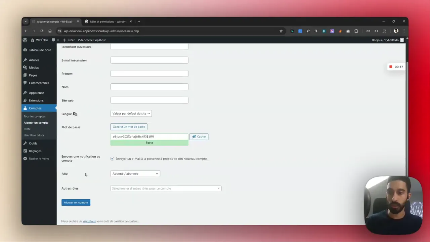Open the Apparence section
The height and width of the screenshot is (242, 430).
pos(36,92)
